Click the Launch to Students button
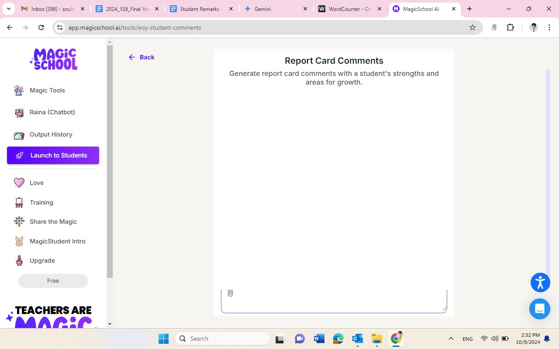Image resolution: width=559 pixels, height=349 pixels. [x=53, y=155]
